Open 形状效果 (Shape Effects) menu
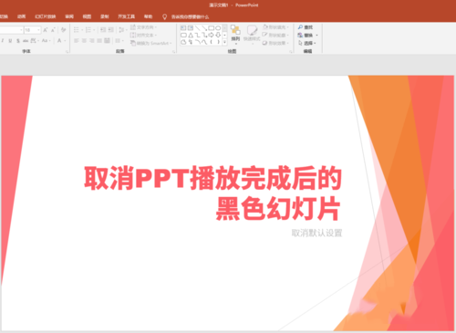 click(x=275, y=43)
